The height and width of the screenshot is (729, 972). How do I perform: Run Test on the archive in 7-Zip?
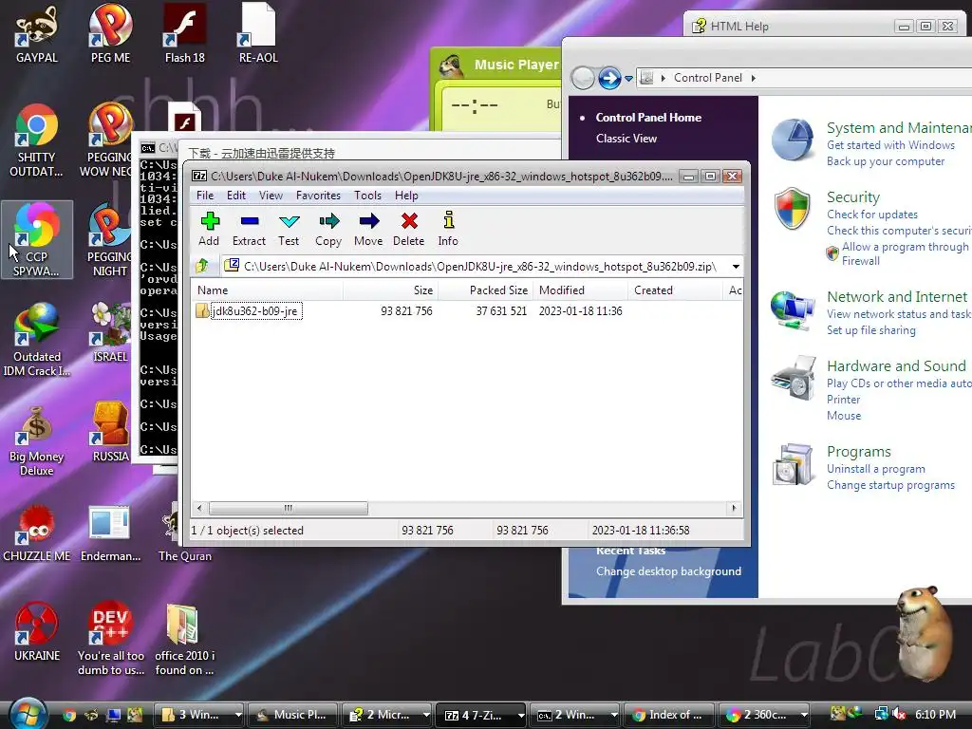tap(289, 229)
